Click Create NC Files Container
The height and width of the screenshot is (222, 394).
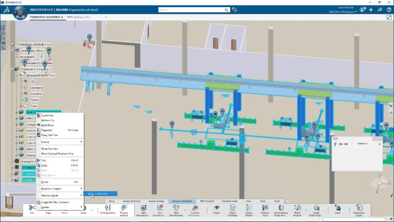coord(55,202)
